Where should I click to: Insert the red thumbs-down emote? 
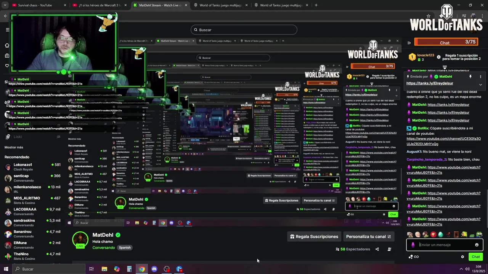tap(433, 234)
